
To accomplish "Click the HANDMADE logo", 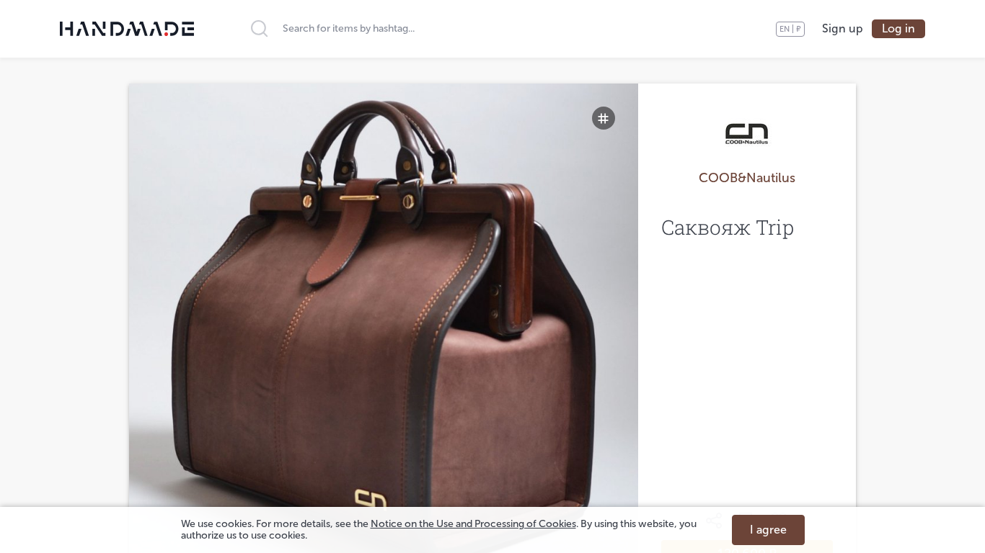I will coord(127,29).
